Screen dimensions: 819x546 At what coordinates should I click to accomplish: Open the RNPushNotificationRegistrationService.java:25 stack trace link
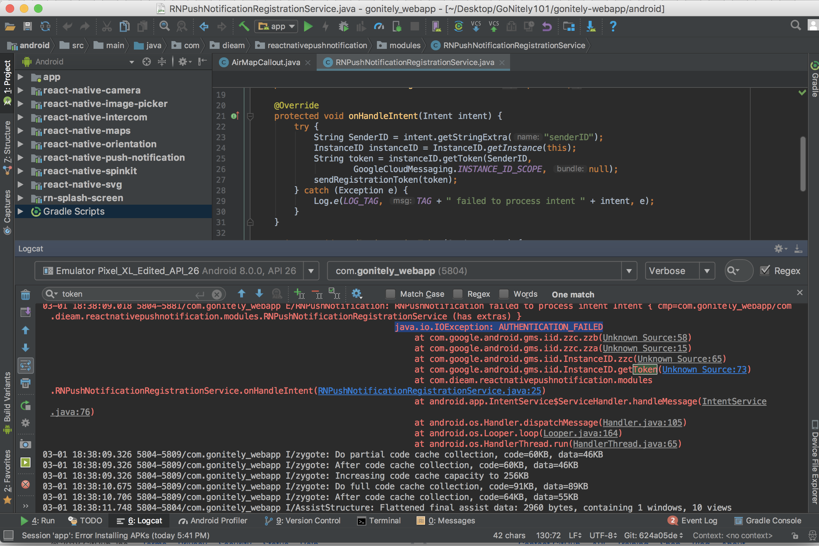[x=429, y=391]
